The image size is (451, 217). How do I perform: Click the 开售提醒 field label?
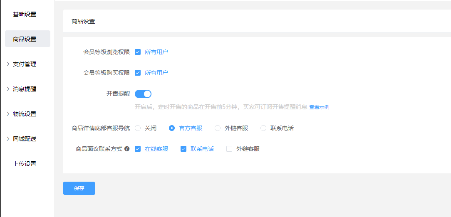(118, 94)
